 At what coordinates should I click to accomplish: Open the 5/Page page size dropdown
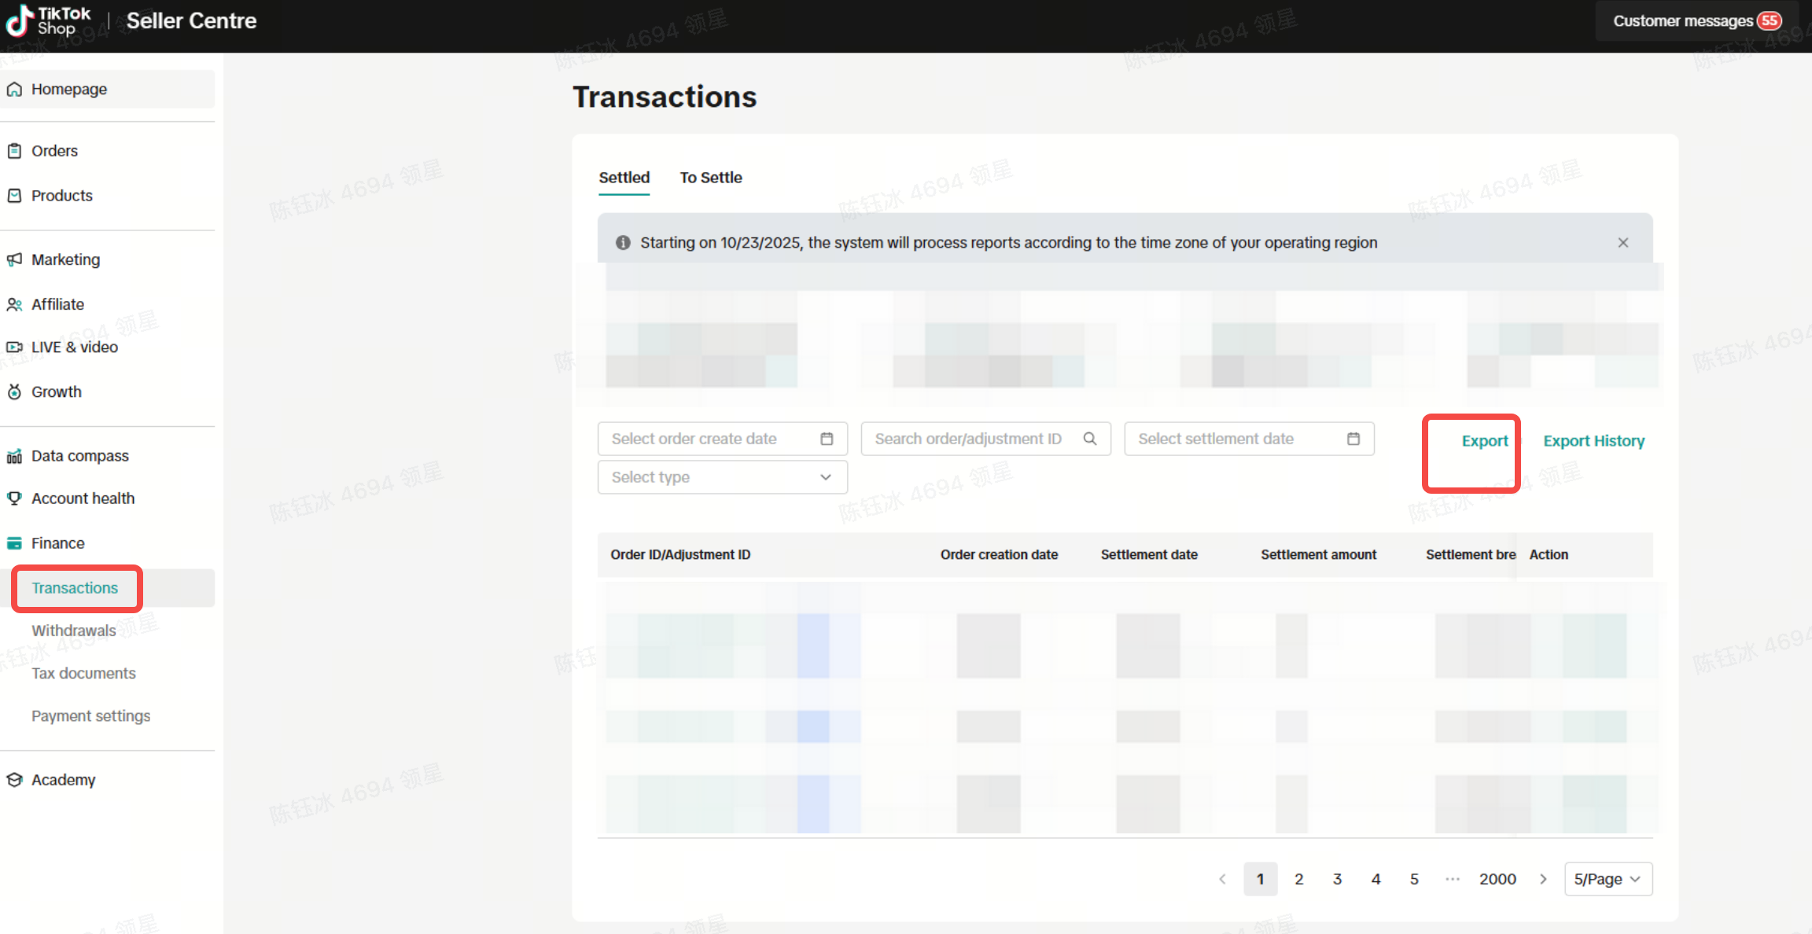[x=1608, y=879]
